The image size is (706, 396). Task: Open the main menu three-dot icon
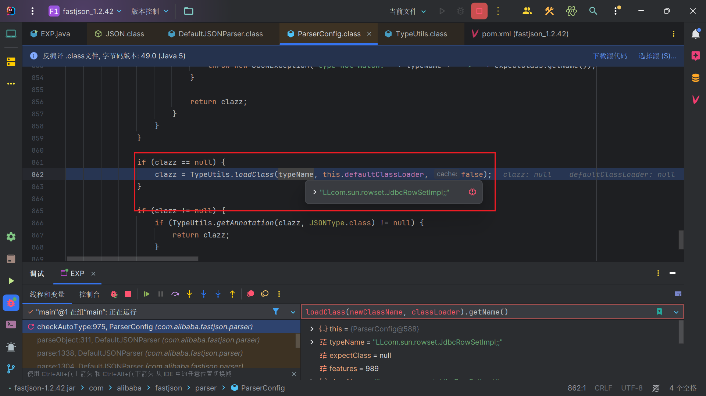coord(32,11)
